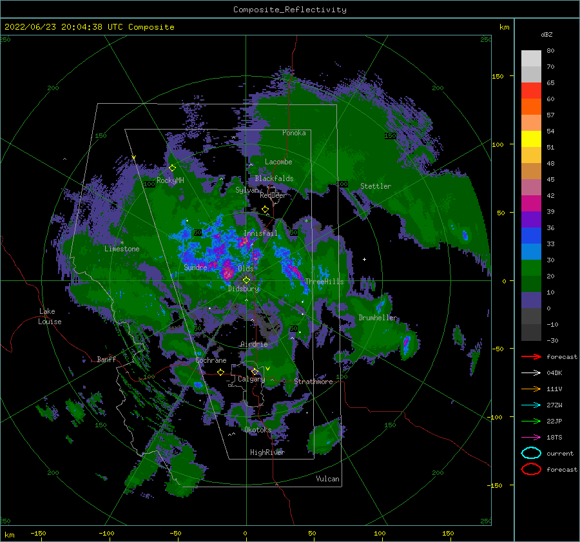Viewport: 580px width, 542px height.
Task: Select the Lake Louise label
Action: [50, 316]
